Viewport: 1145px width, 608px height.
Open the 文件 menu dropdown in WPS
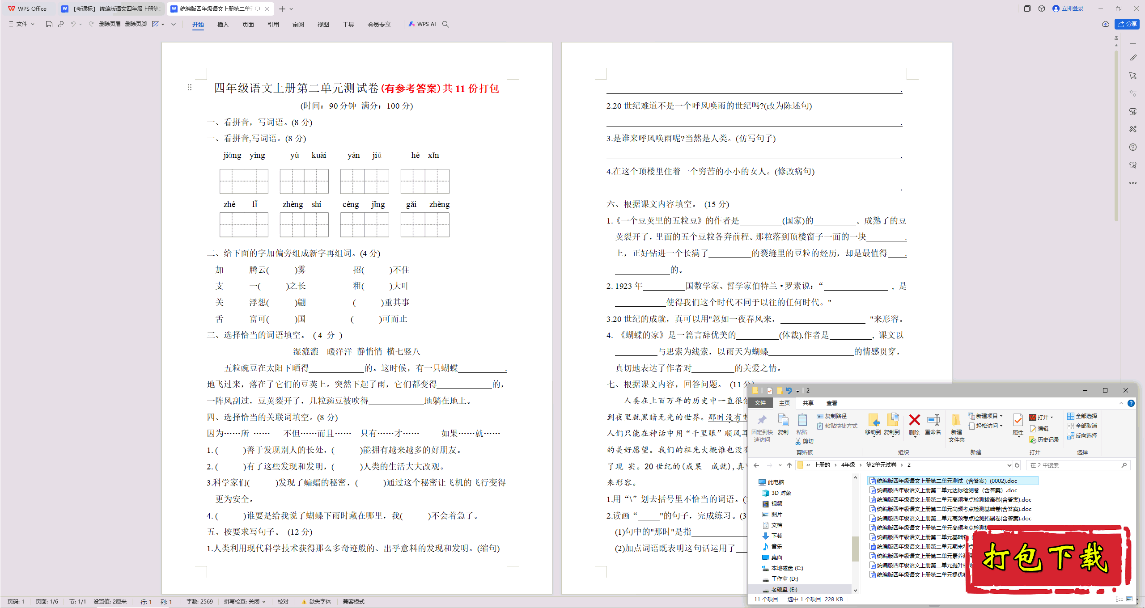21,24
